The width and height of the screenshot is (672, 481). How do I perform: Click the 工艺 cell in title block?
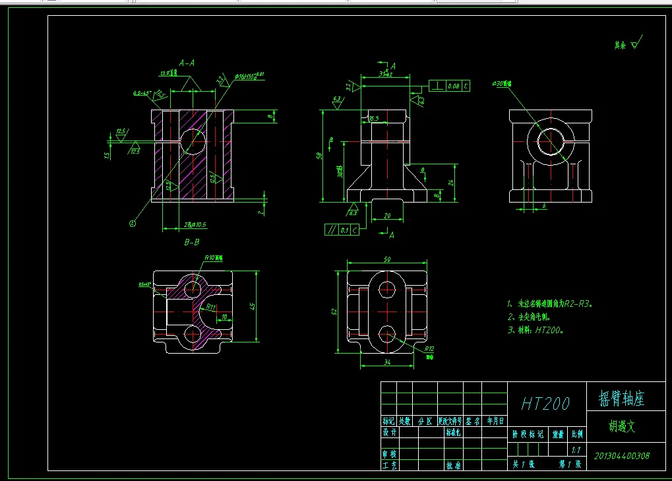(x=390, y=465)
